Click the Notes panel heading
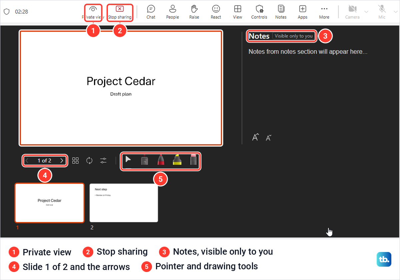Screen dimensions: 400x280 259,36
